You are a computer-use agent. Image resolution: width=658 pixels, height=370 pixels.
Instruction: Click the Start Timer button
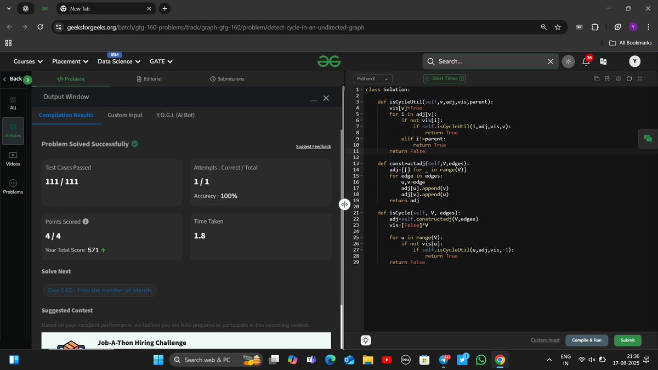(444, 78)
